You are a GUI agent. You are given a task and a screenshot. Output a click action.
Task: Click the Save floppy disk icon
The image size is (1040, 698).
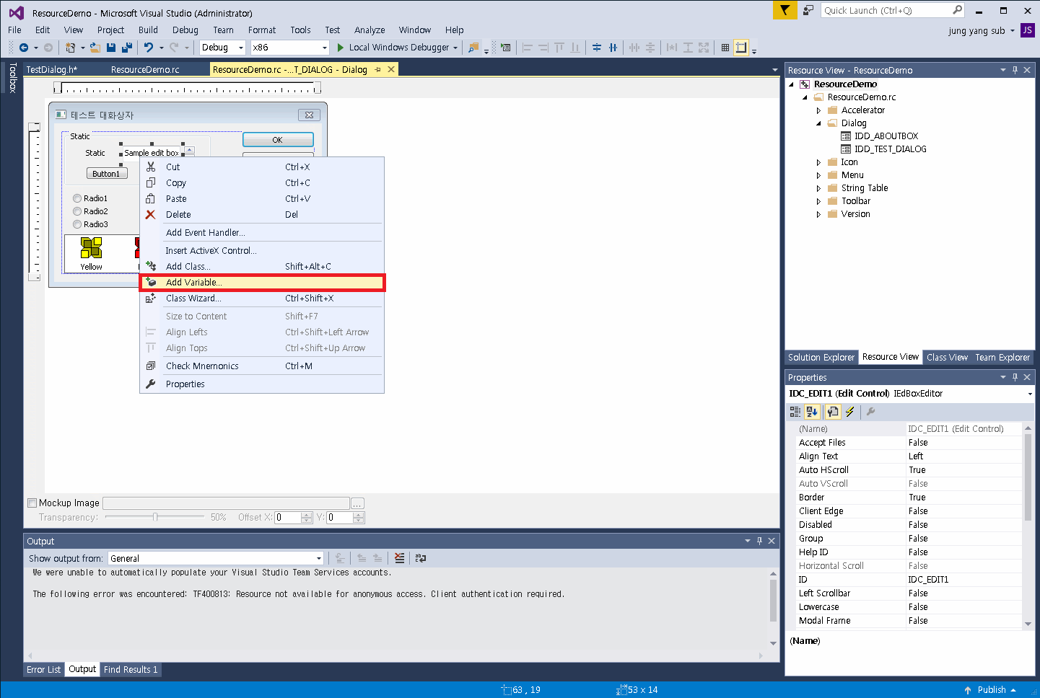(111, 48)
